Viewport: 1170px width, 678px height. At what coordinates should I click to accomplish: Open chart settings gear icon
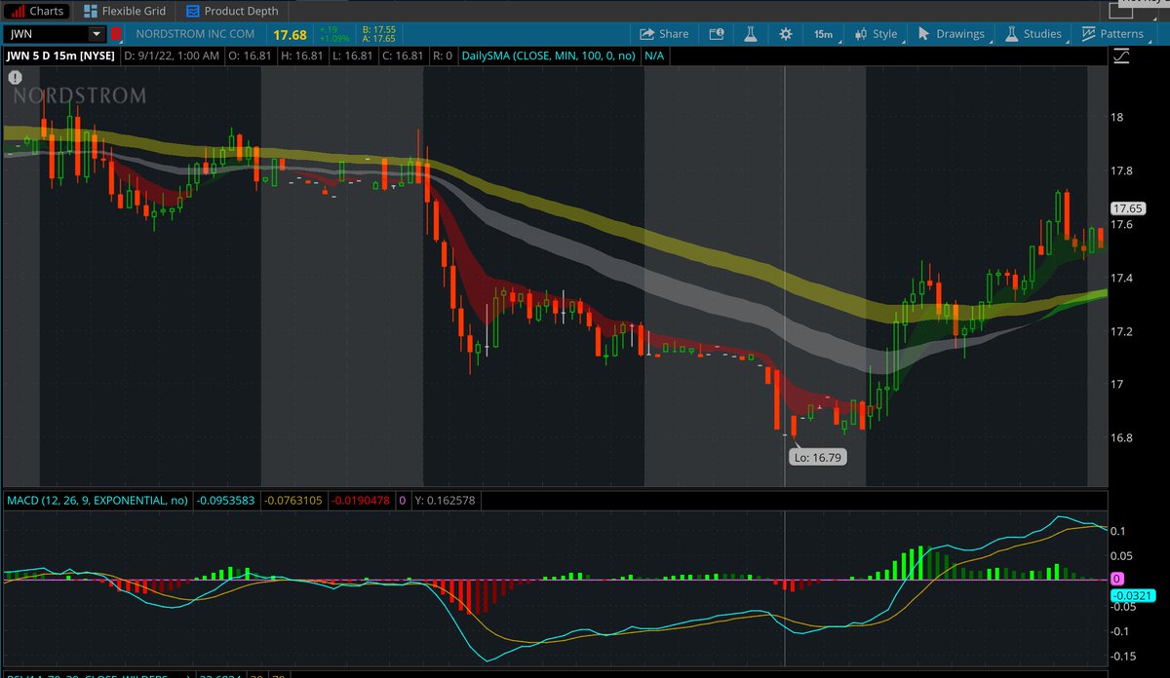tap(786, 34)
